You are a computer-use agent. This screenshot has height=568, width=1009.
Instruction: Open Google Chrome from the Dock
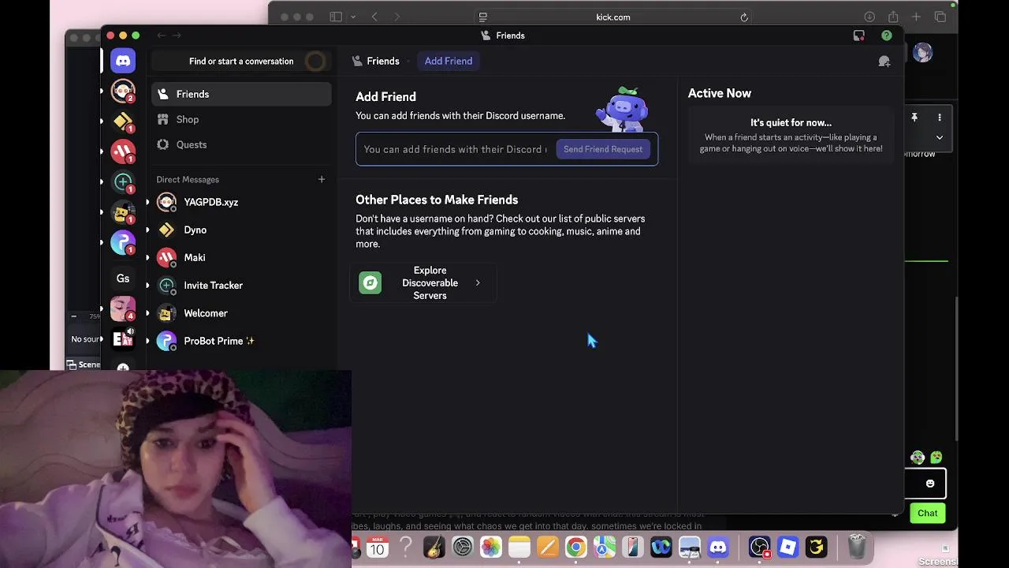[576, 547]
